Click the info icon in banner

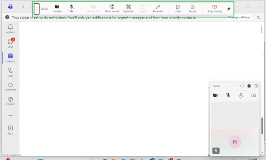pyautogui.click(x=7, y=17)
